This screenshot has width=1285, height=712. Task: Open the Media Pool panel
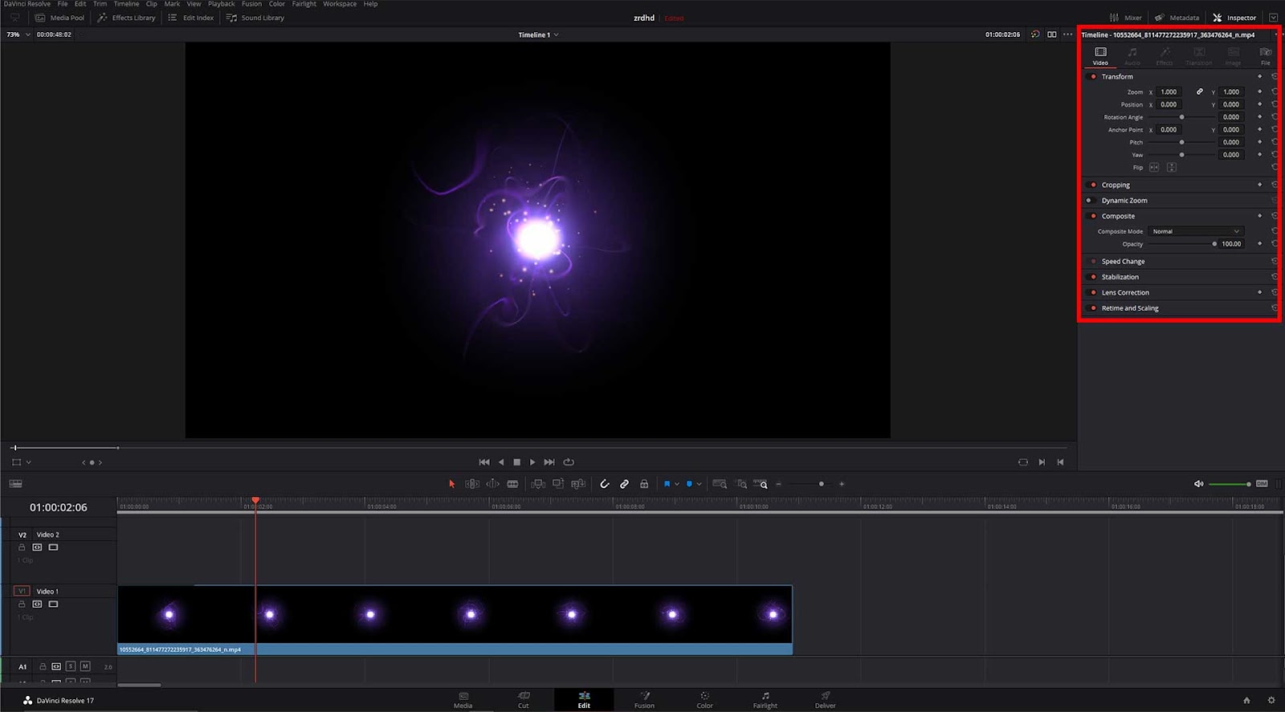coord(59,18)
